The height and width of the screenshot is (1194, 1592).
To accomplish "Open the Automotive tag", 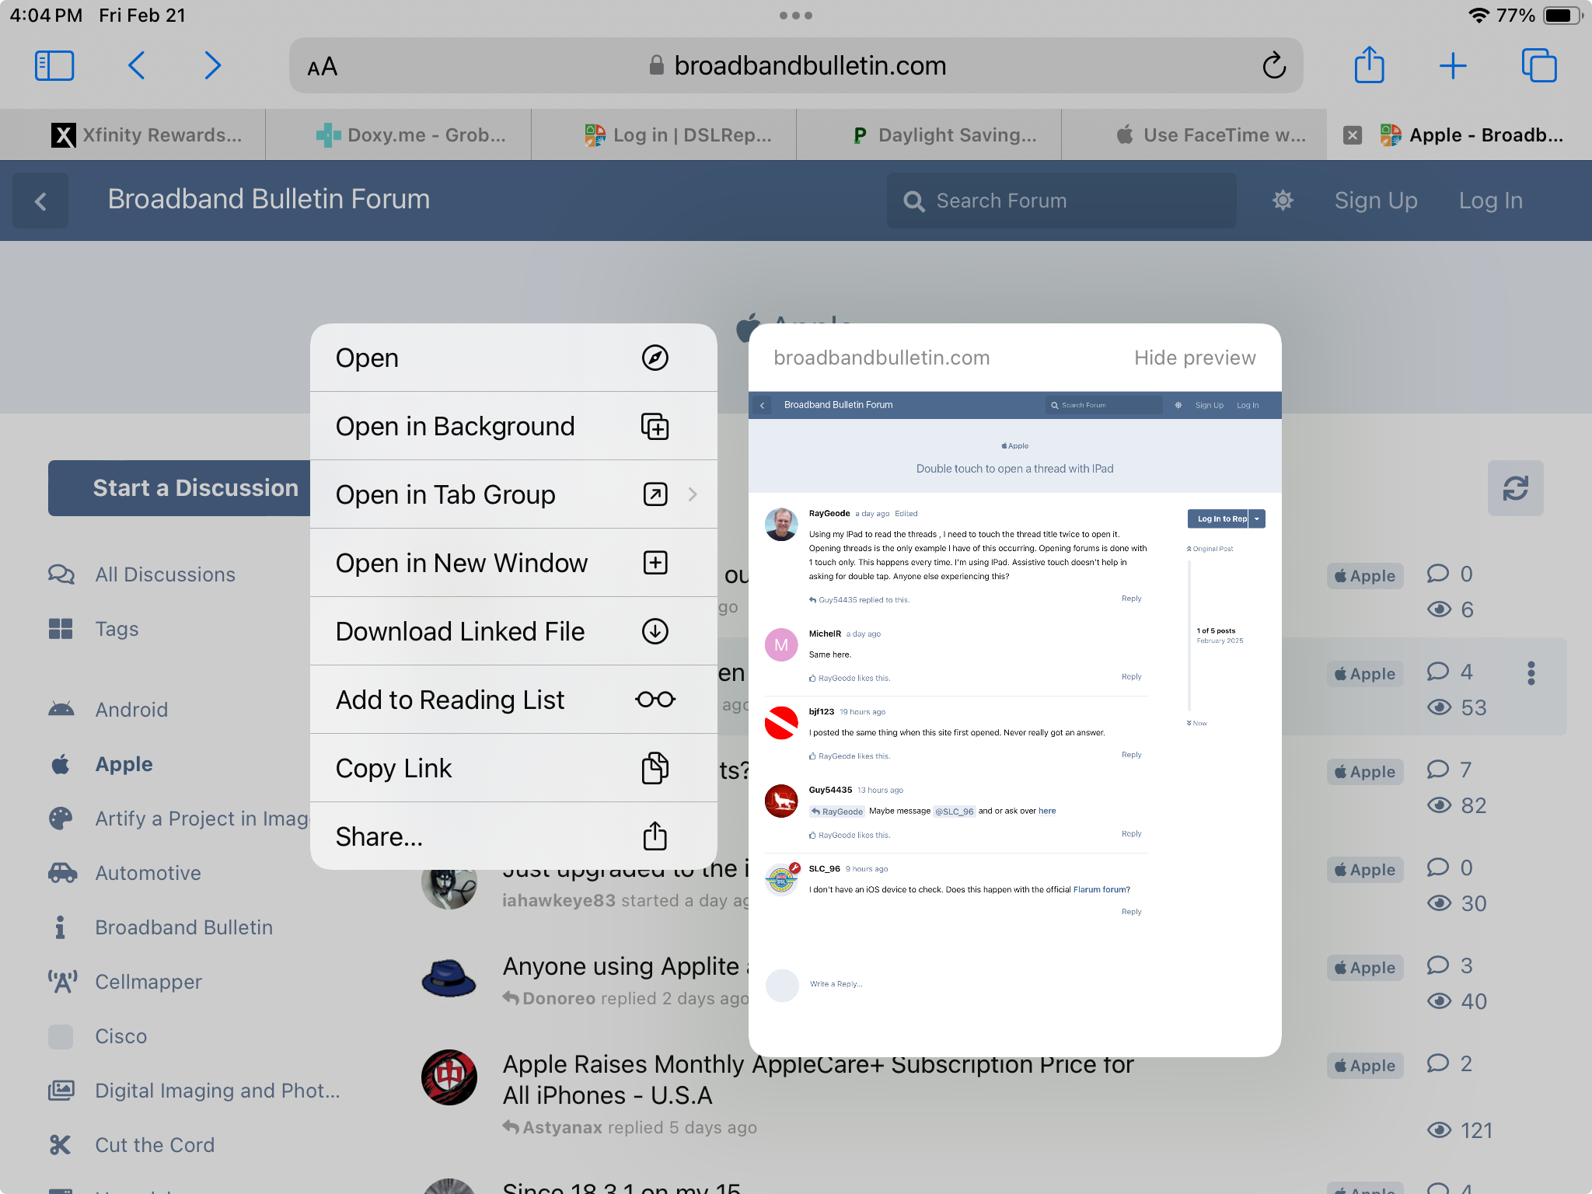I will click(148, 873).
